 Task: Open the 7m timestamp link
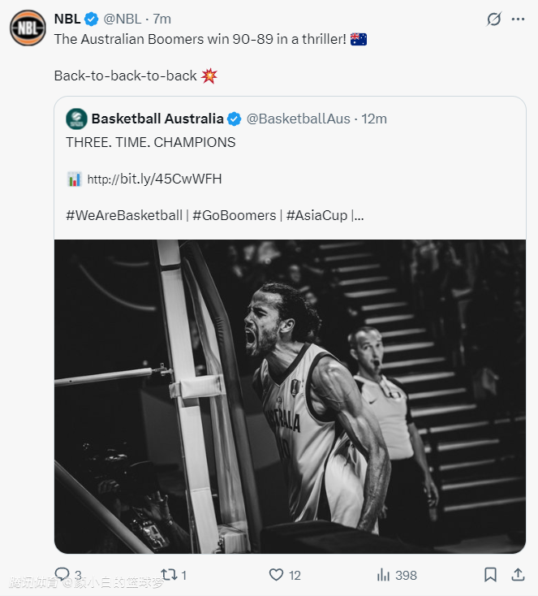coord(162,19)
